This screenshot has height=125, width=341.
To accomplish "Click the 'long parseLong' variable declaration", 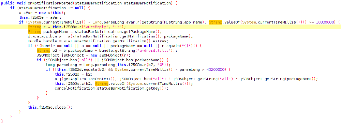I will tap(61, 65).
